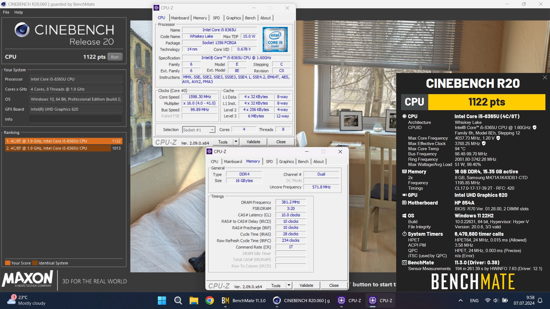Click Tools button in lower CPU-Z
Image resolution: width=550 pixels, height=309 pixels.
pos(276,285)
